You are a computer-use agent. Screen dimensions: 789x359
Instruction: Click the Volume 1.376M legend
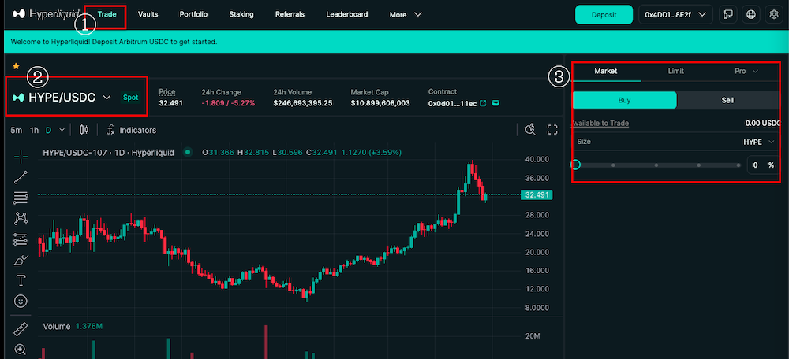73,327
